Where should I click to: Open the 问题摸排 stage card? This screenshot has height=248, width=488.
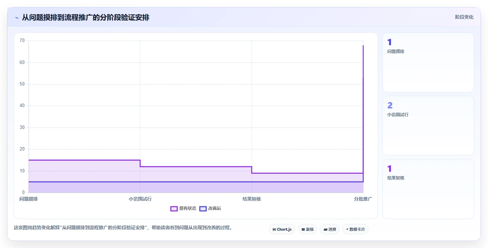point(428,63)
